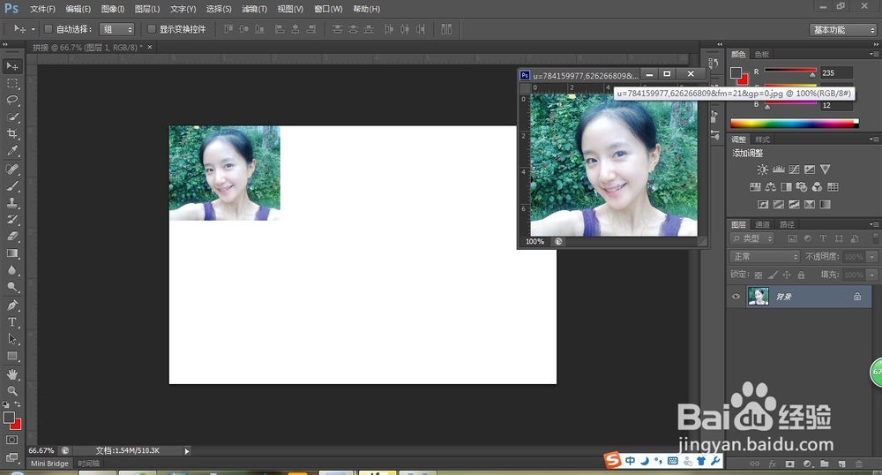The width and height of the screenshot is (882, 475).
Task: Switch to the 路径 paths tab
Action: pos(787,224)
